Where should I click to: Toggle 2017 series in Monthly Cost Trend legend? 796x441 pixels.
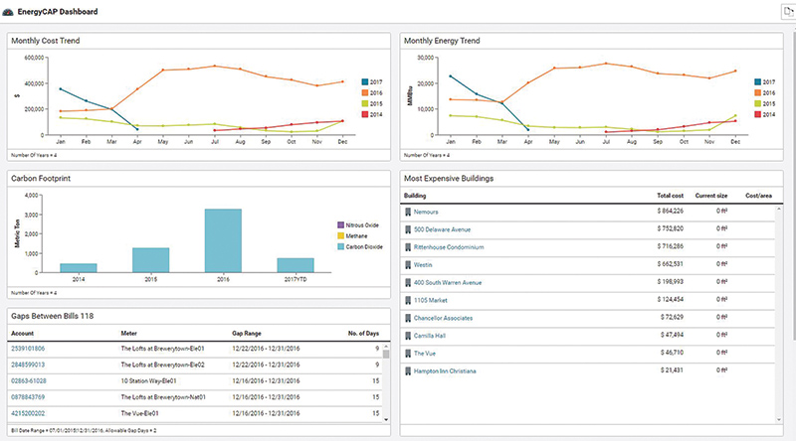pyautogui.click(x=372, y=82)
